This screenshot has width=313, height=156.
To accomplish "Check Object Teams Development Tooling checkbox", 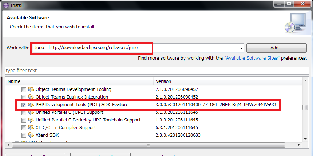I will [24, 89].
